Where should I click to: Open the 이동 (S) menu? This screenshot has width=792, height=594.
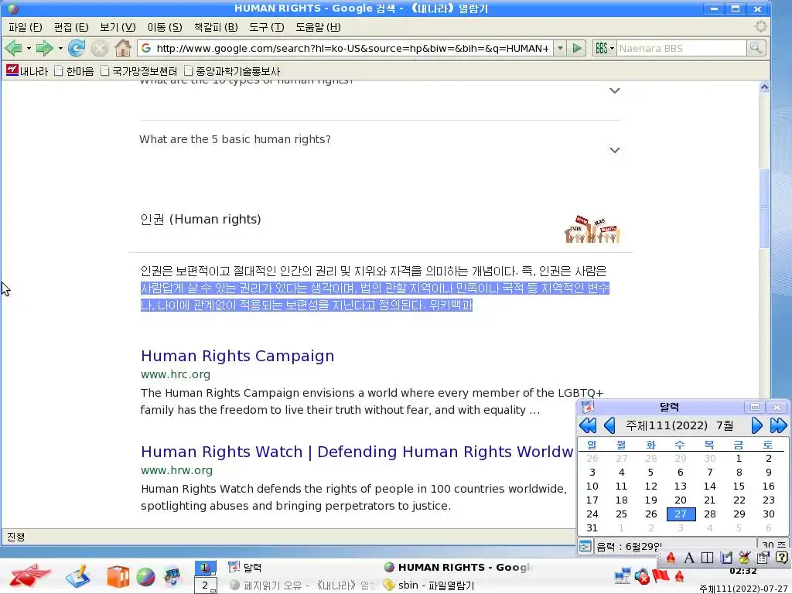165,27
